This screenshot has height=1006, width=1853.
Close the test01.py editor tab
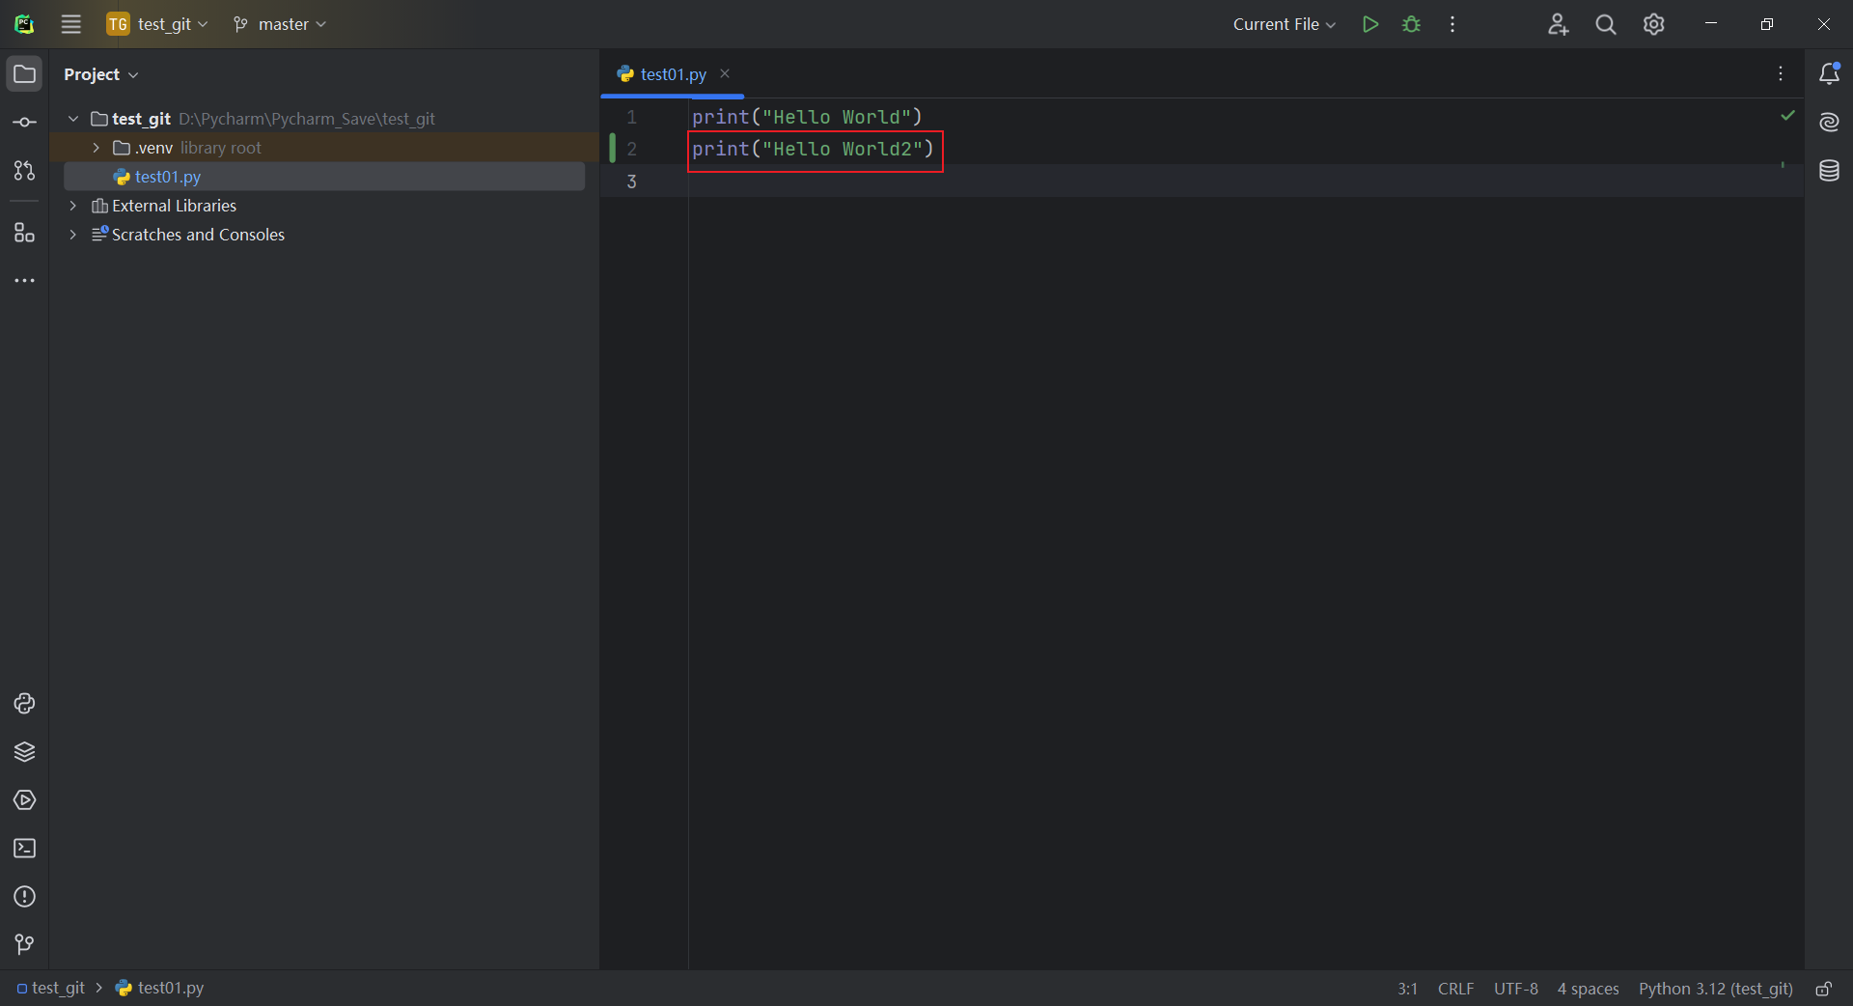point(725,74)
